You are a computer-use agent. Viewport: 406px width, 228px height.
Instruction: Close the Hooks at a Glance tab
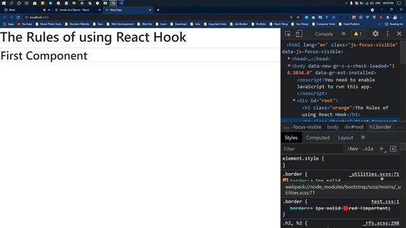tap(100, 10)
